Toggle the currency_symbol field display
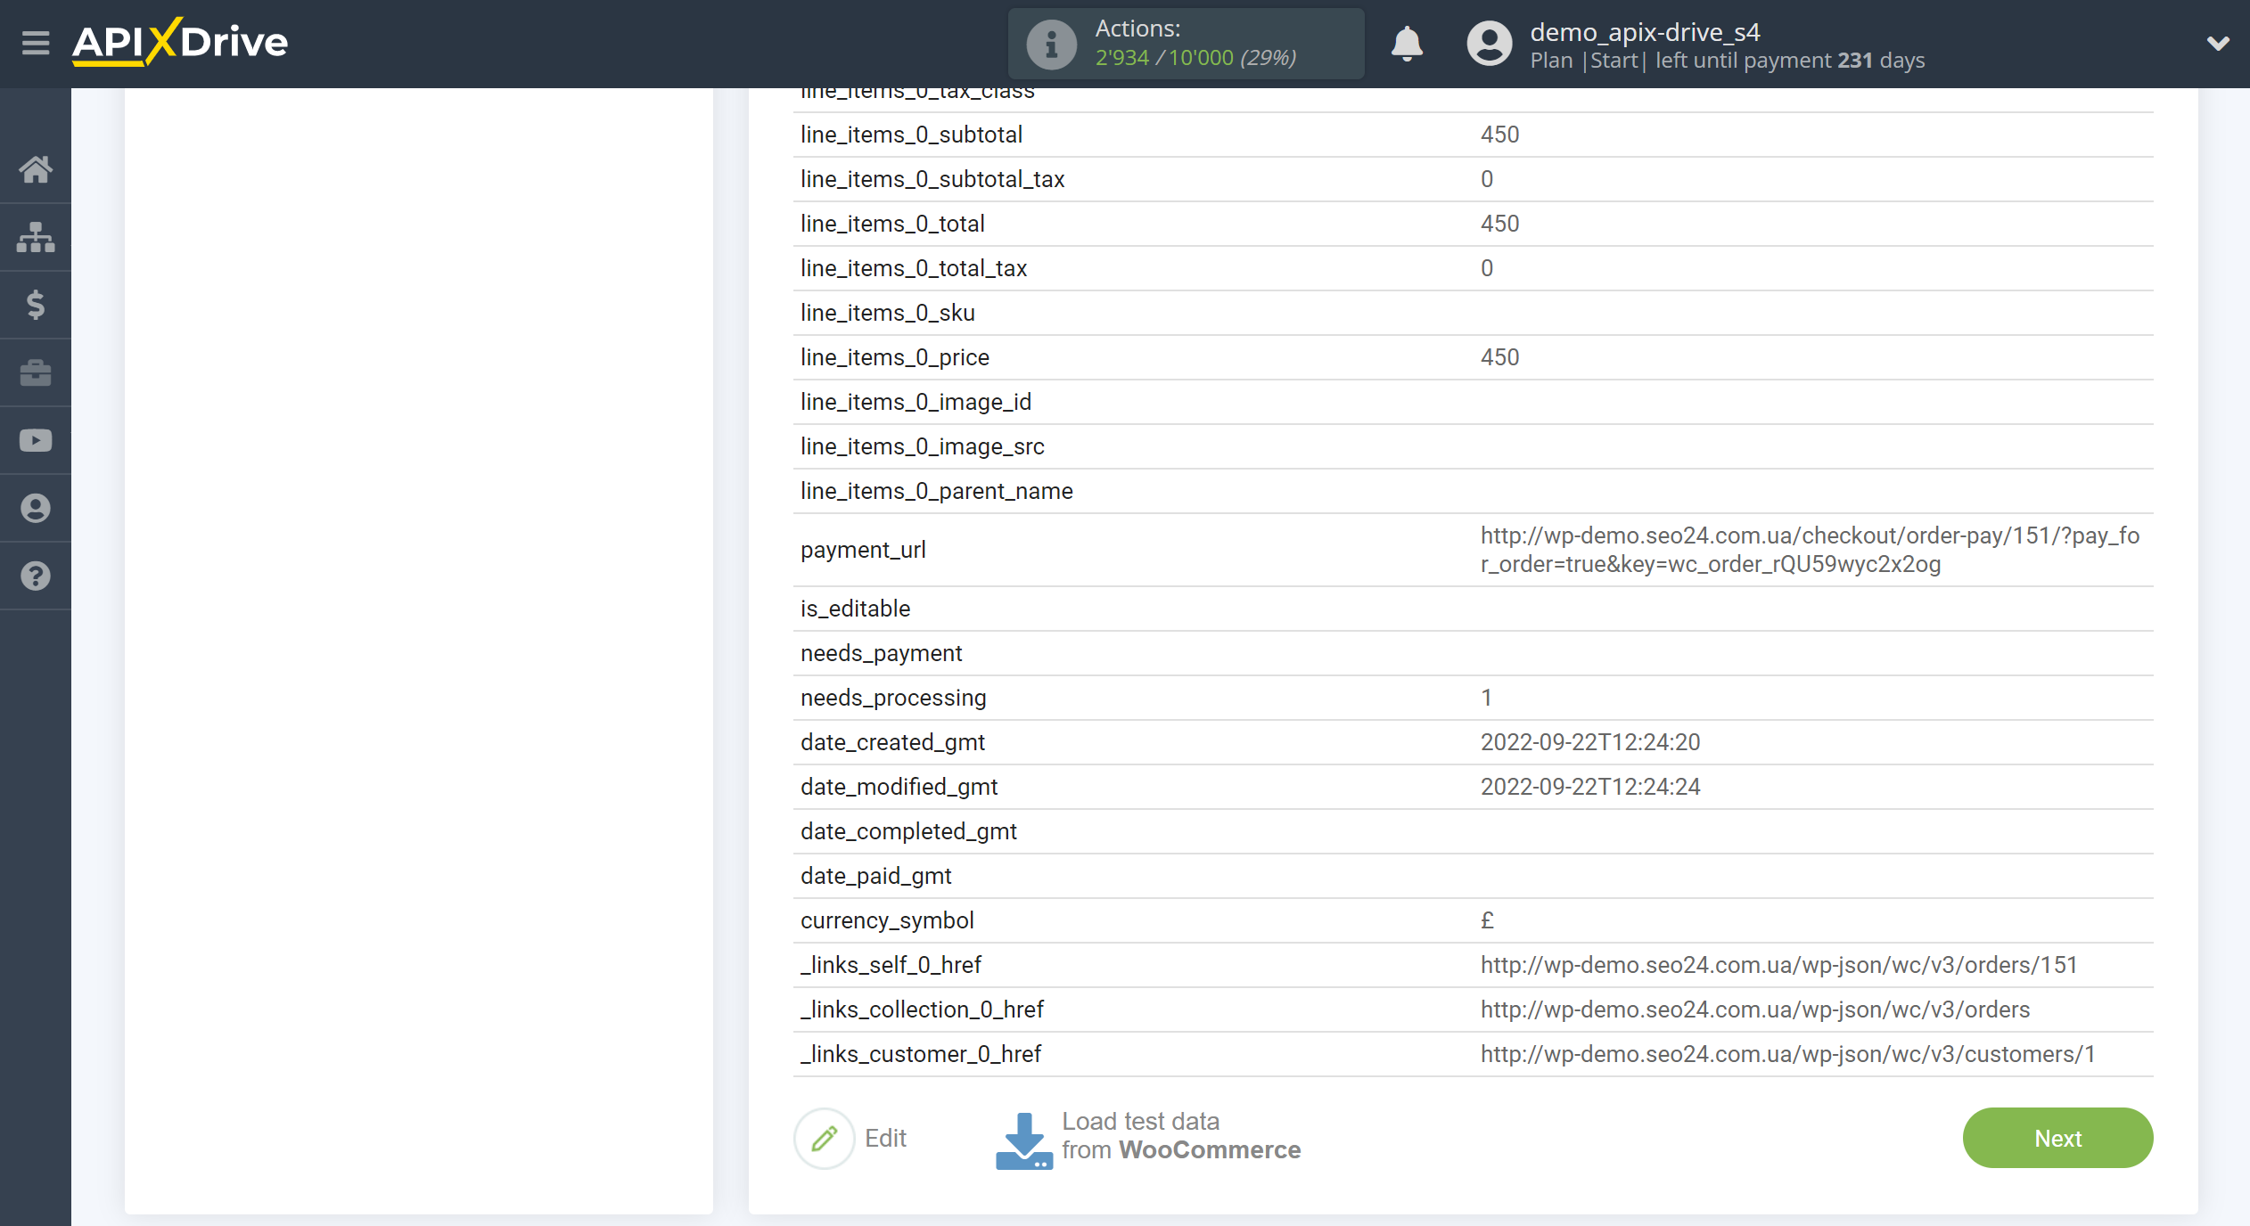Viewport: 2250px width, 1226px height. tap(886, 921)
